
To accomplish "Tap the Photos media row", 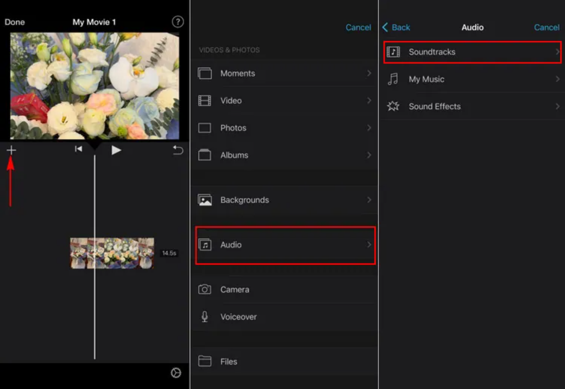I will click(x=233, y=128).
